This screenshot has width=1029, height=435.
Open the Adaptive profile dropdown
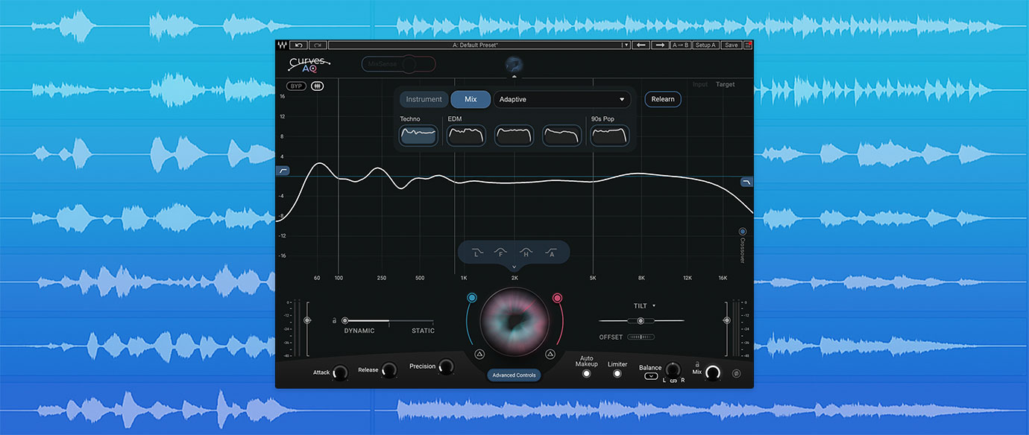pyautogui.click(x=562, y=99)
